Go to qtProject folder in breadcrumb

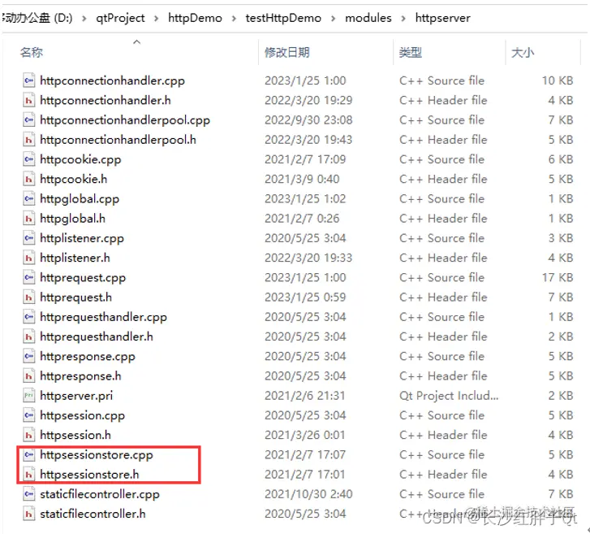pyautogui.click(x=120, y=18)
